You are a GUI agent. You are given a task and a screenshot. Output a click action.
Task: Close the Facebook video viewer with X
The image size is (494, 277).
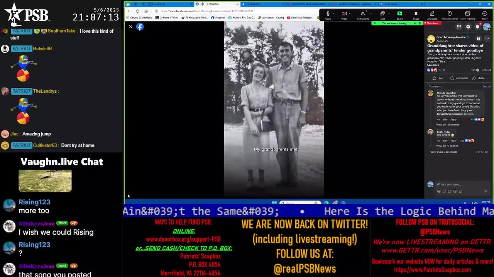[130, 27]
